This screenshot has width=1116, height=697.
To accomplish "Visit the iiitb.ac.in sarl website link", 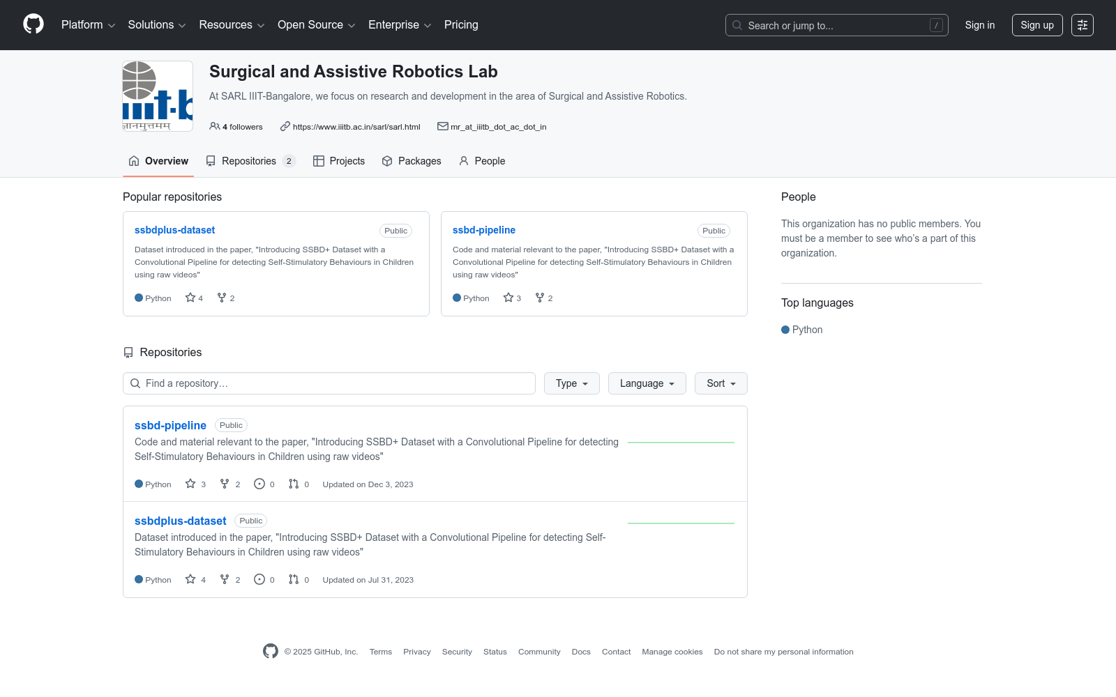I will pyautogui.click(x=356, y=127).
